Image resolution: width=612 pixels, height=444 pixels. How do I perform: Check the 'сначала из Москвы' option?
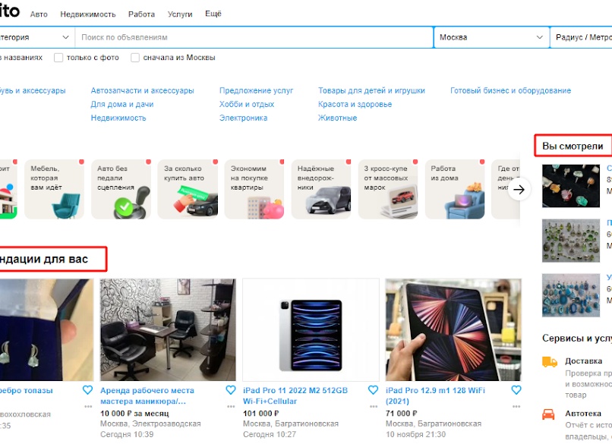[135, 58]
